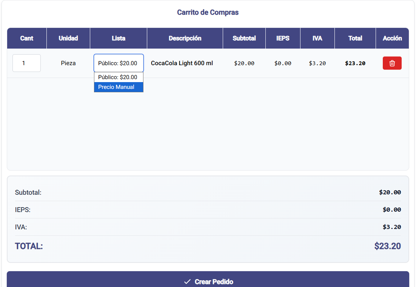Click the summary 'IVA:' label

[21, 227]
